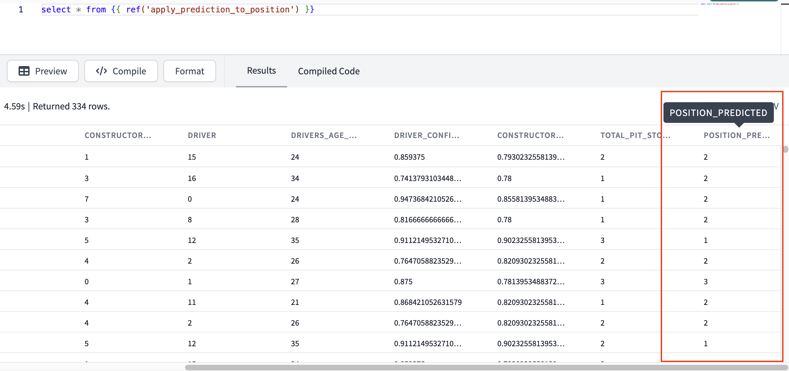Image resolution: width=789 pixels, height=371 pixels.
Task: Click the vertical scrollbar thumb
Action: pyautogui.click(x=786, y=149)
